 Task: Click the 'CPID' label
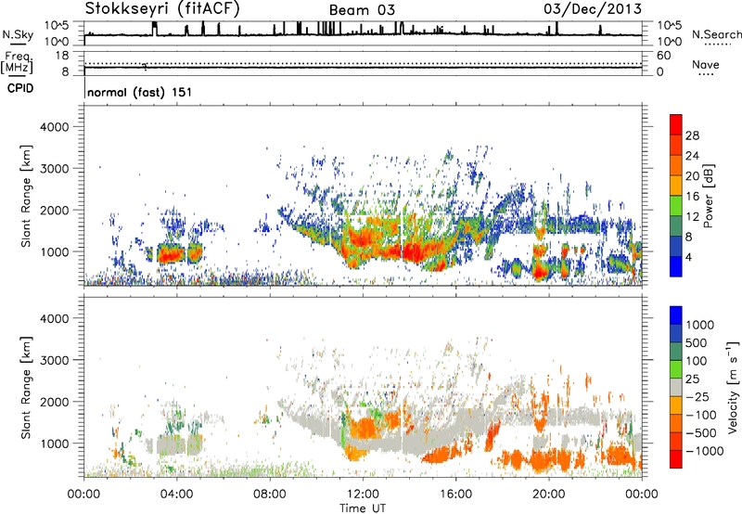click(x=20, y=88)
